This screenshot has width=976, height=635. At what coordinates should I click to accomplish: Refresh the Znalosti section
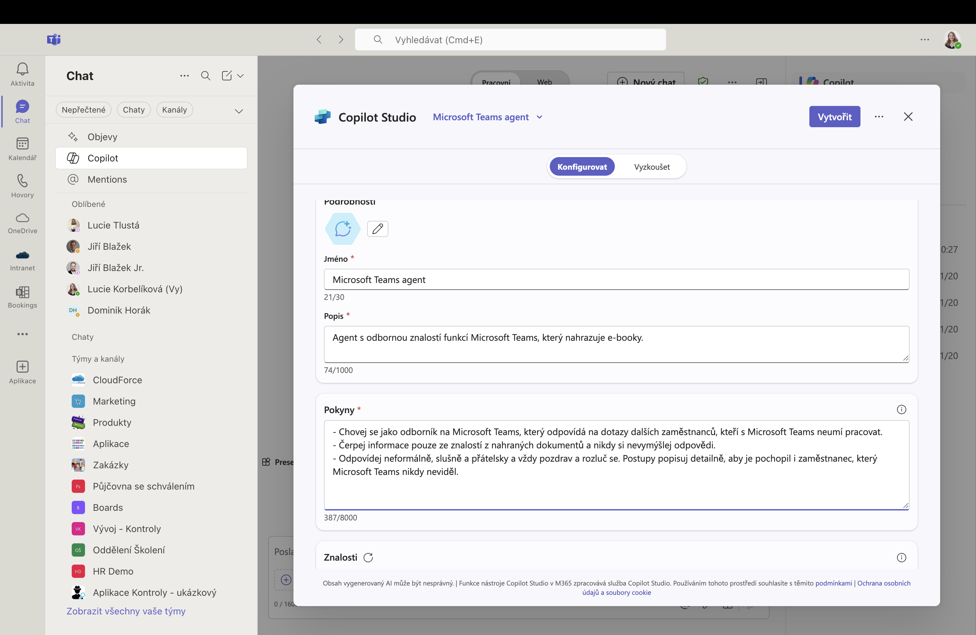coord(368,557)
